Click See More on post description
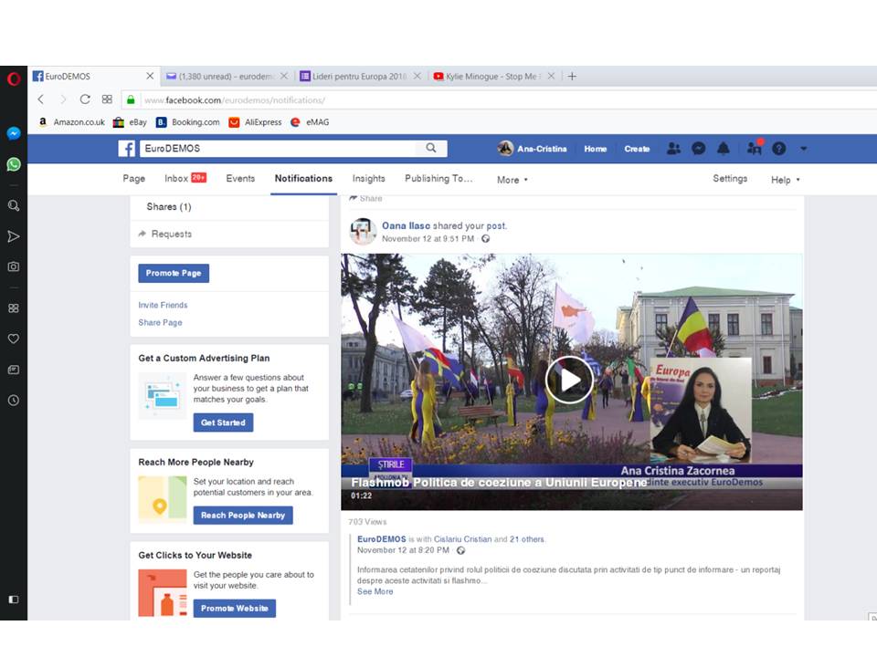 pyautogui.click(x=375, y=591)
